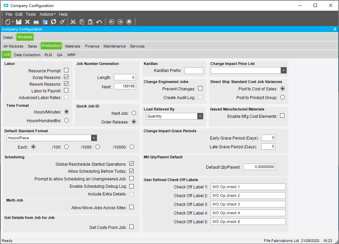Select Hours/Hundredths time format
The height and width of the screenshot is (244, 339).
point(67,120)
